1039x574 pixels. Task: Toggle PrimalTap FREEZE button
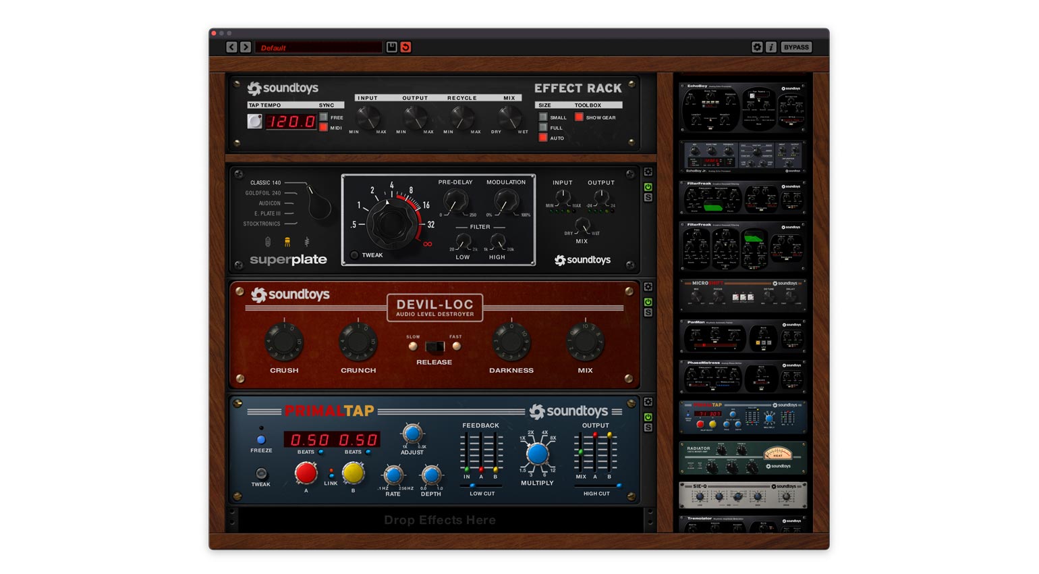tap(261, 440)
